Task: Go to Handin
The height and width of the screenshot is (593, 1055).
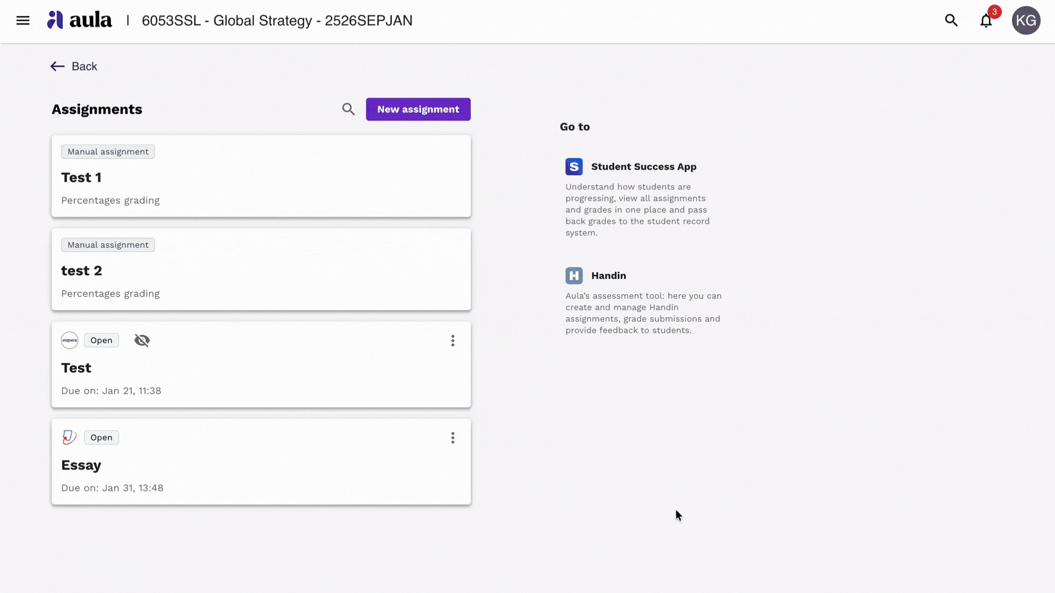Action: tap(608, 276)
